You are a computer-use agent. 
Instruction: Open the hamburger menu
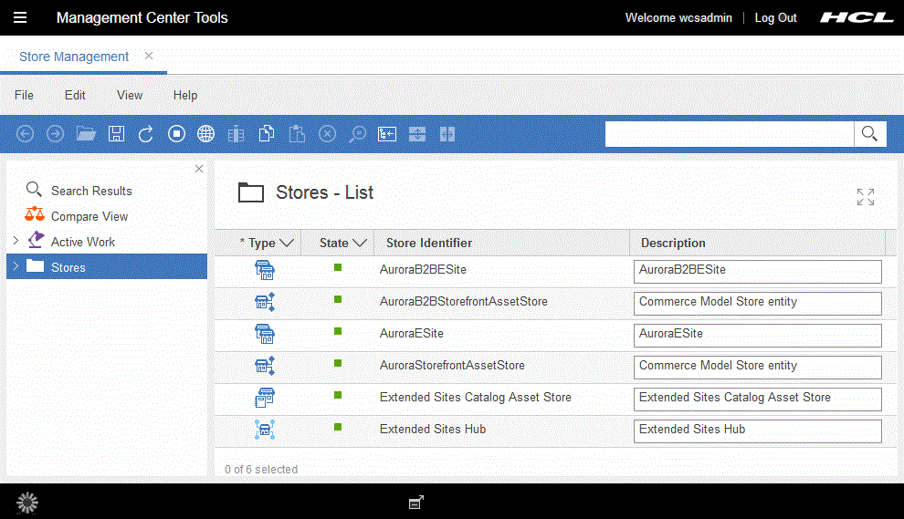(x=20, y=18)
